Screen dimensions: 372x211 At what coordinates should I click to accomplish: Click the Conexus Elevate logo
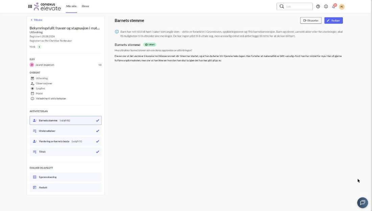tap(47, 6)
